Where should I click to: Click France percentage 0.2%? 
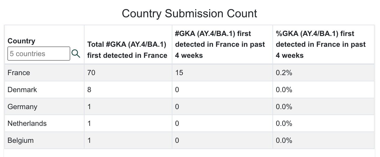[x=284, y=73]
